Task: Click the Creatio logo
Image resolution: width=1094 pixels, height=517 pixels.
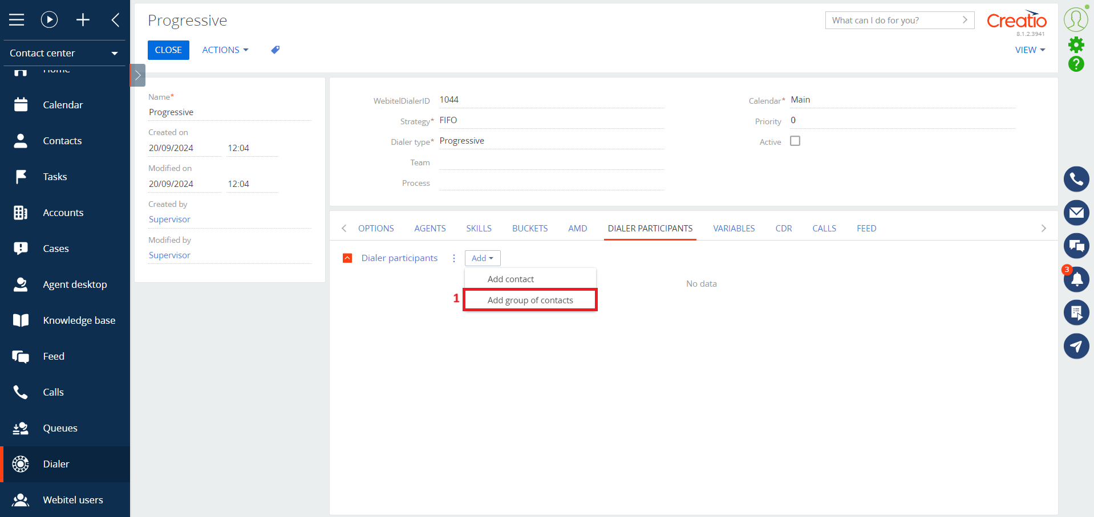Action: 1016,20
